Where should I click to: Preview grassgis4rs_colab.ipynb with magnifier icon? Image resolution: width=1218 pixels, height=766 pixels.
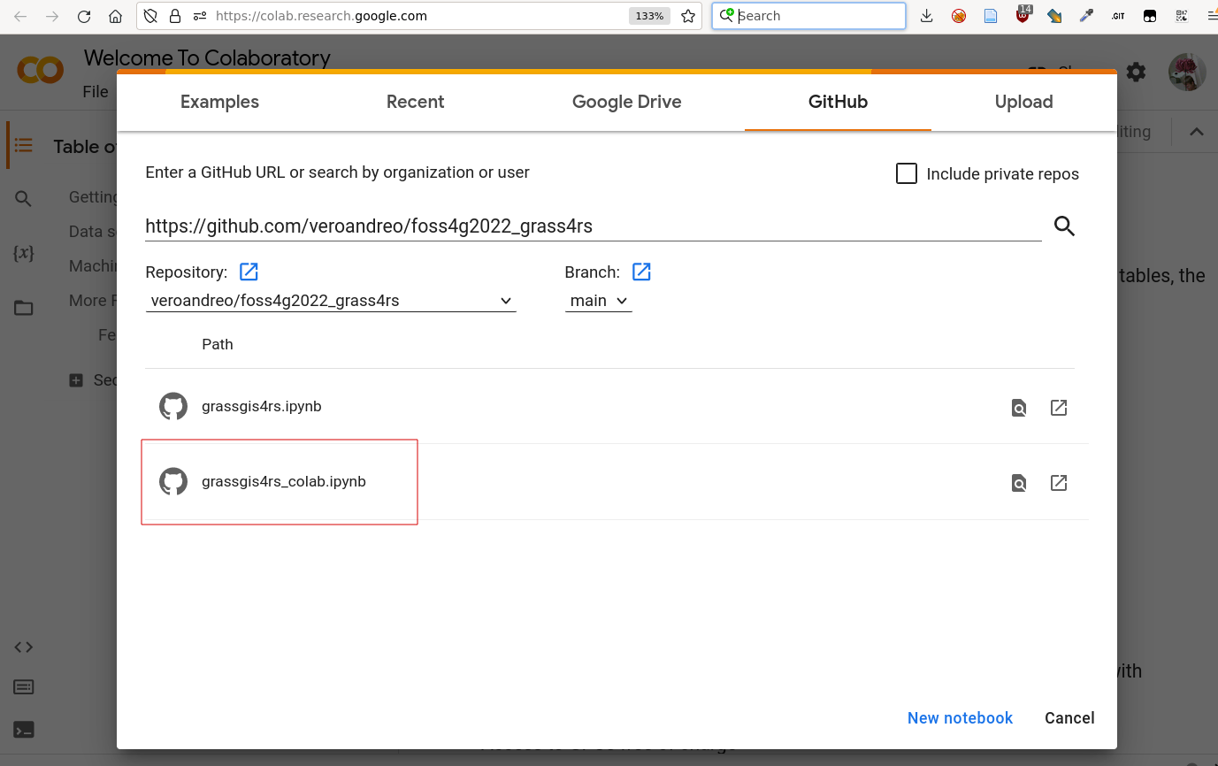point(1019,483)
